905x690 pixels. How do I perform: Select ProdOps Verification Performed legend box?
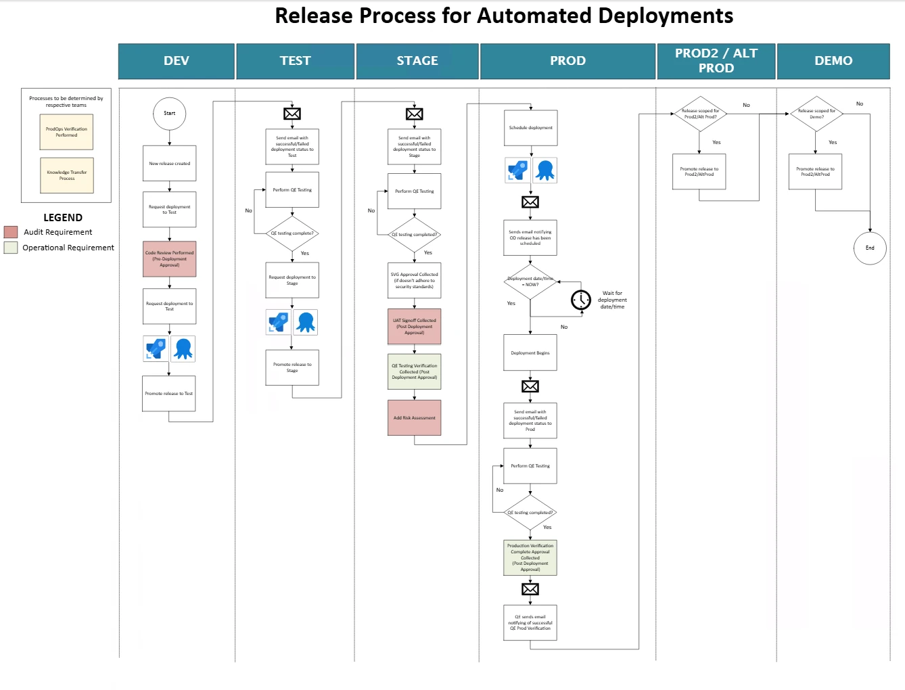click(x=66, y=132)
